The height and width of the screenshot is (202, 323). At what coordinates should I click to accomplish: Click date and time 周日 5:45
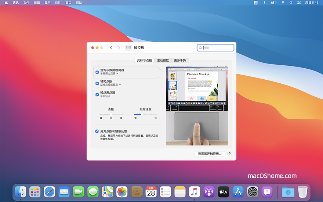312,3
